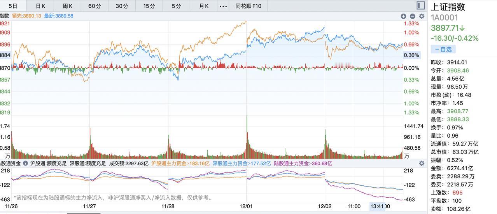Screen dimensions: 497x214
Task: Show info for 陆股通资金 indicator
Action: coord(25,164)
